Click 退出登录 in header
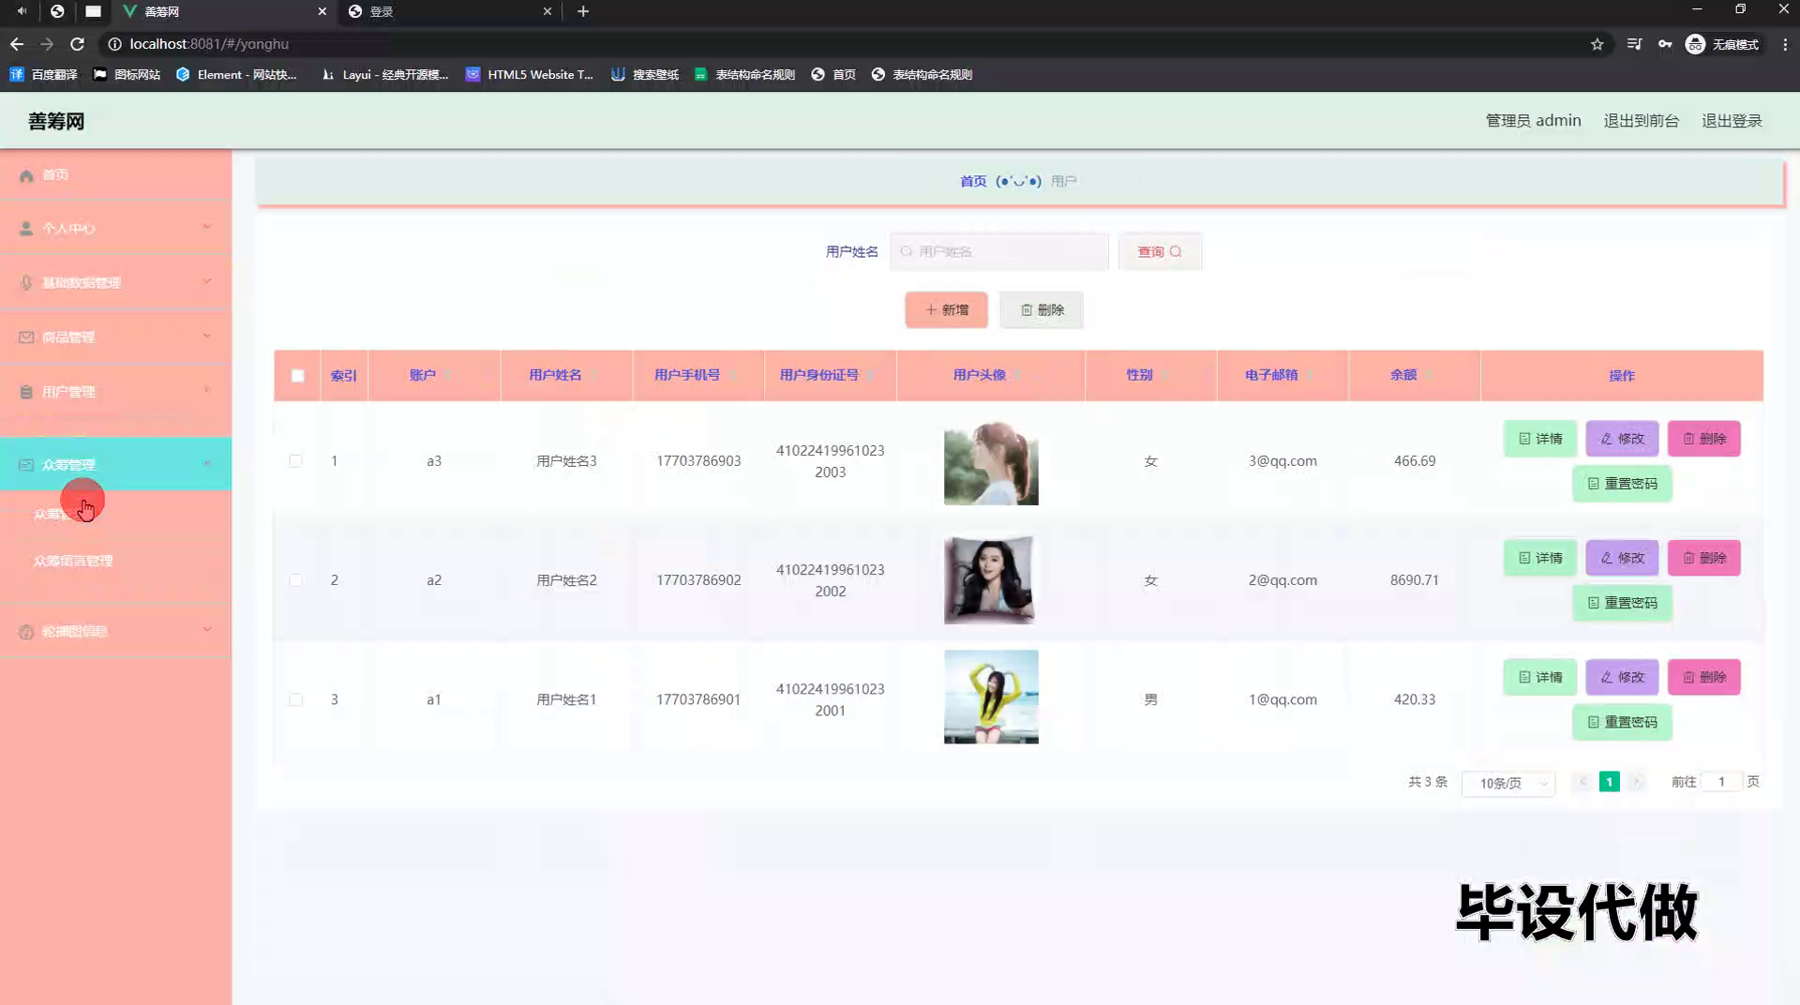The image size is (1800, 1005). click(1732, 121)
